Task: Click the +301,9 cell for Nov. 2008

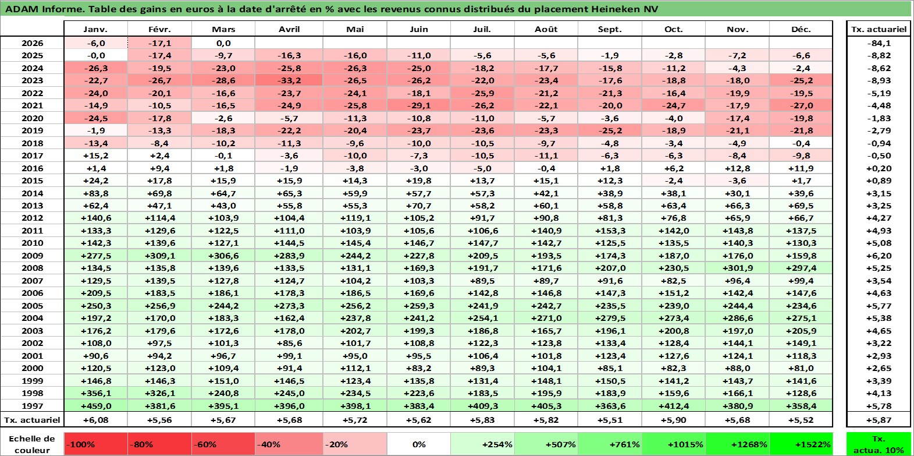Action: pyautogui.click(x=737, y=268)
